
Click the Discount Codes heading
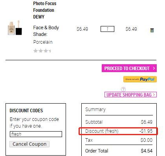pyautogui.click(x=26, y=111)
